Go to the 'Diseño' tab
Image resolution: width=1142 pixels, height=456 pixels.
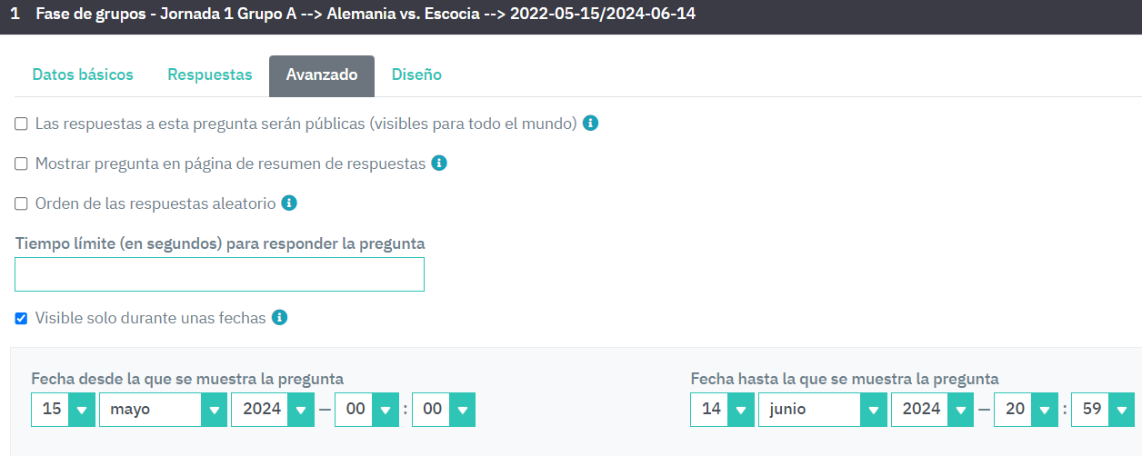416,75
